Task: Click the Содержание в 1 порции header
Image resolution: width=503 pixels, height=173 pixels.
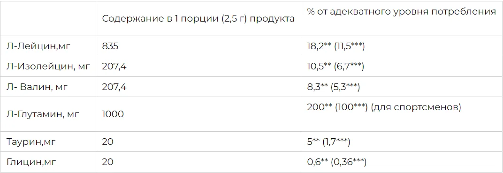Action: point(198,19)
